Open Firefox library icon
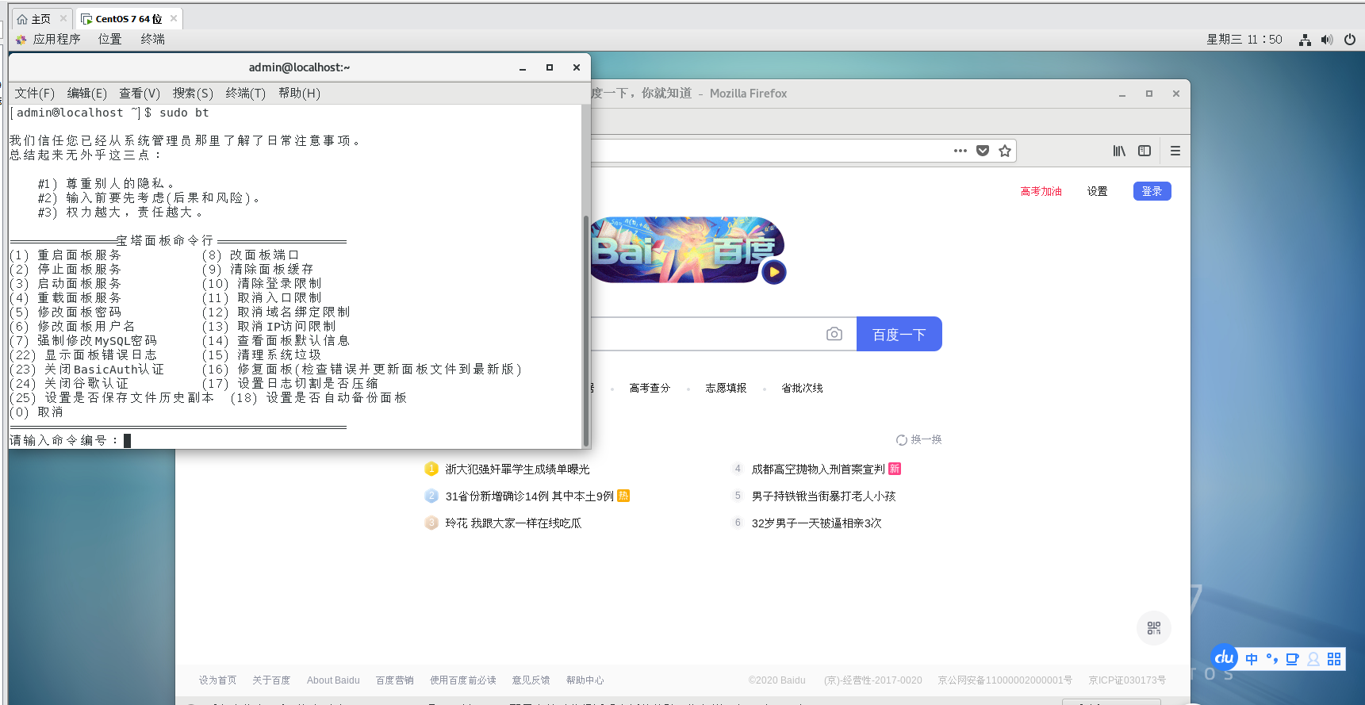 click(1119, 151)
